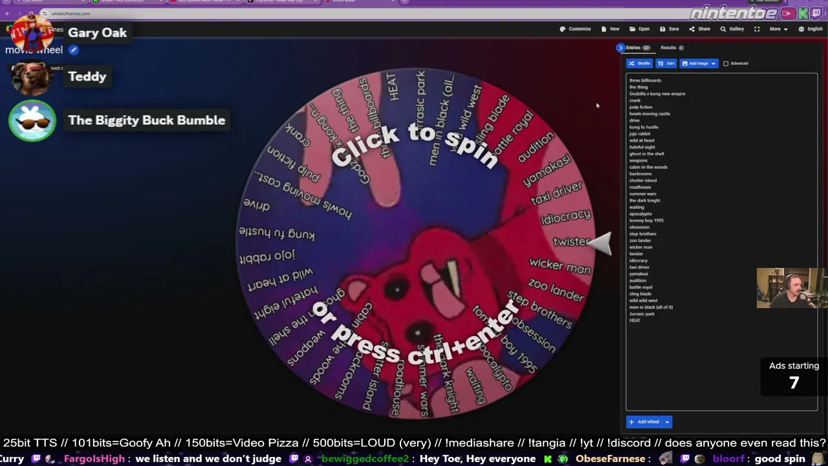Screen dimensions: 828x466
Task: Open the Customize palette menu
Action: point(575,29)
